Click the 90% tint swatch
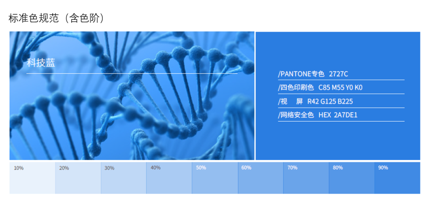Image resolution: width=427 pixels, height=209 pixels. [397, 178]
